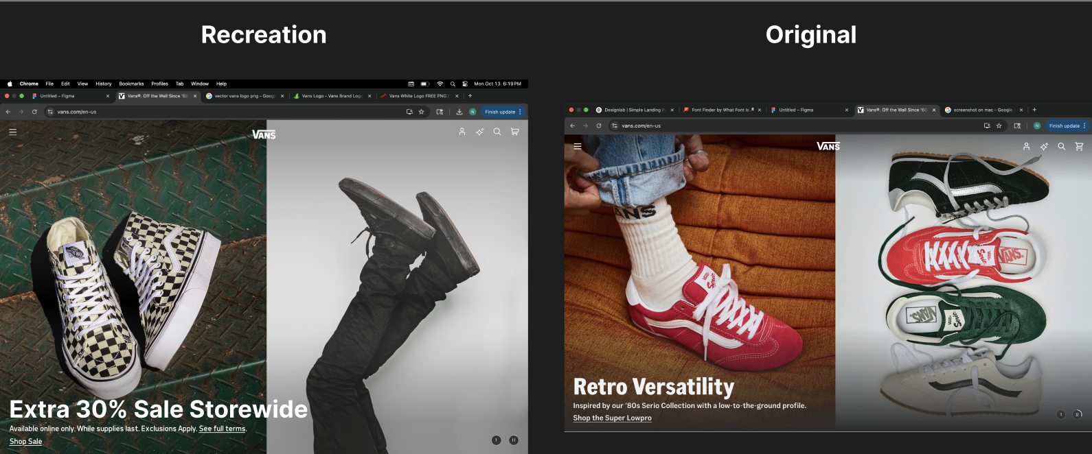1092x454 pixels.
Task: Open the File menu
Action: 49,84
